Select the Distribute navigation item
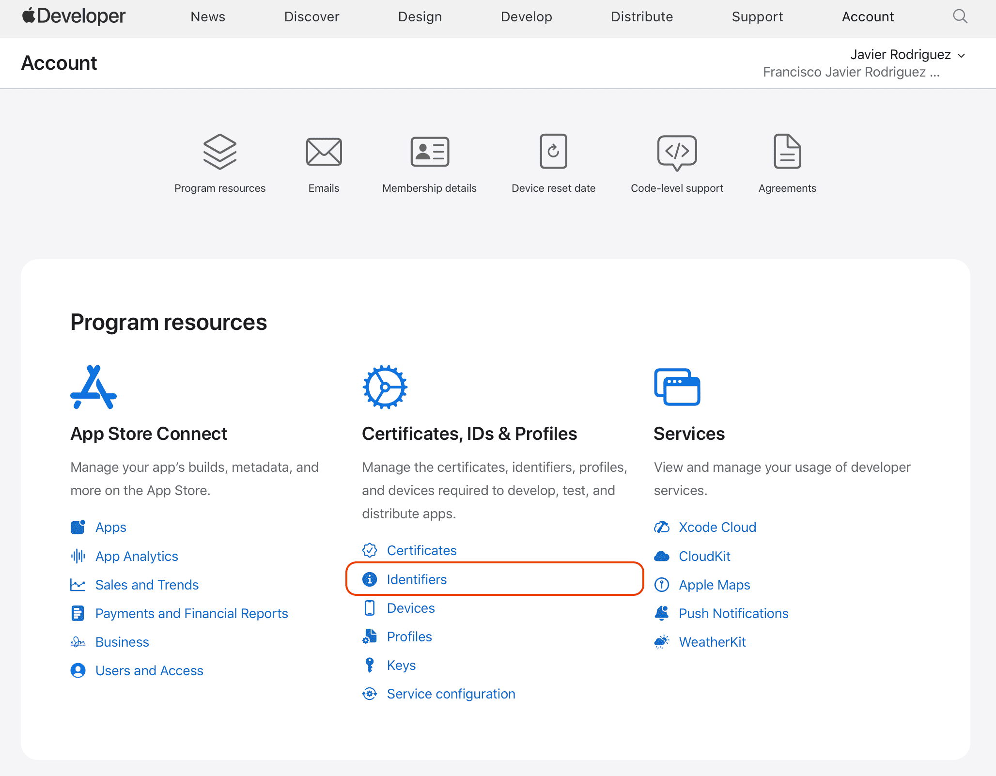Image resolution: width=996 pixels, height=776 pixels. click(641, 16)
